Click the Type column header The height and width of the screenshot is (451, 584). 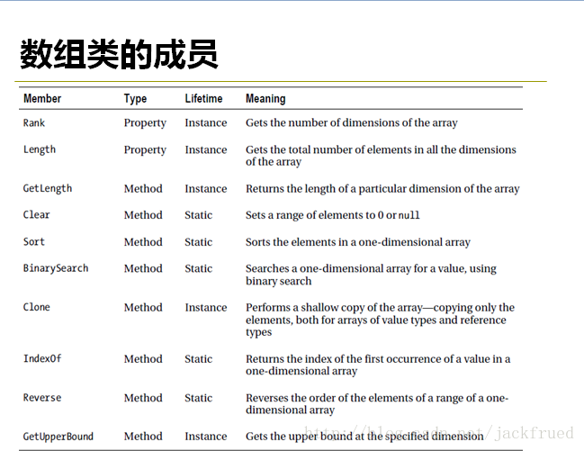(x=135, y=98)
